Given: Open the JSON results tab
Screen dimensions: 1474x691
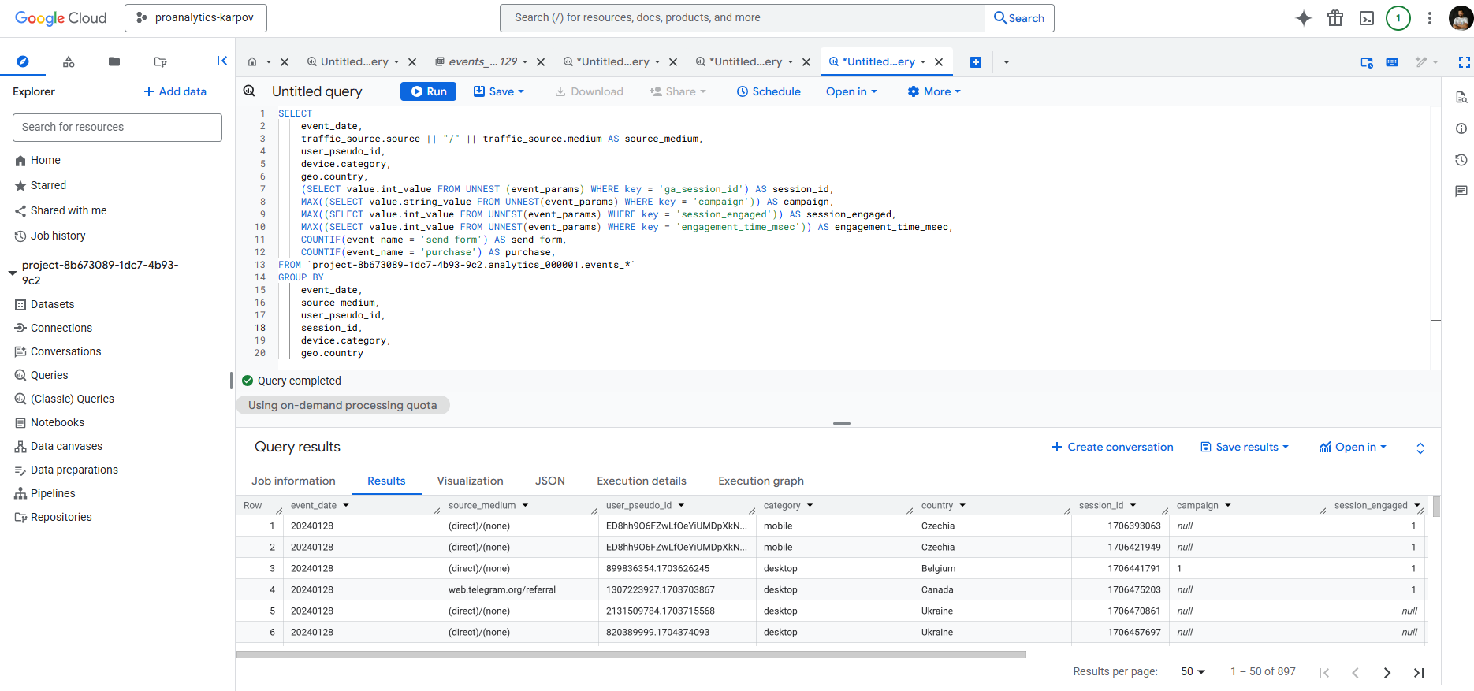Looking at the screenshot, I should click(x=549, y=481).
